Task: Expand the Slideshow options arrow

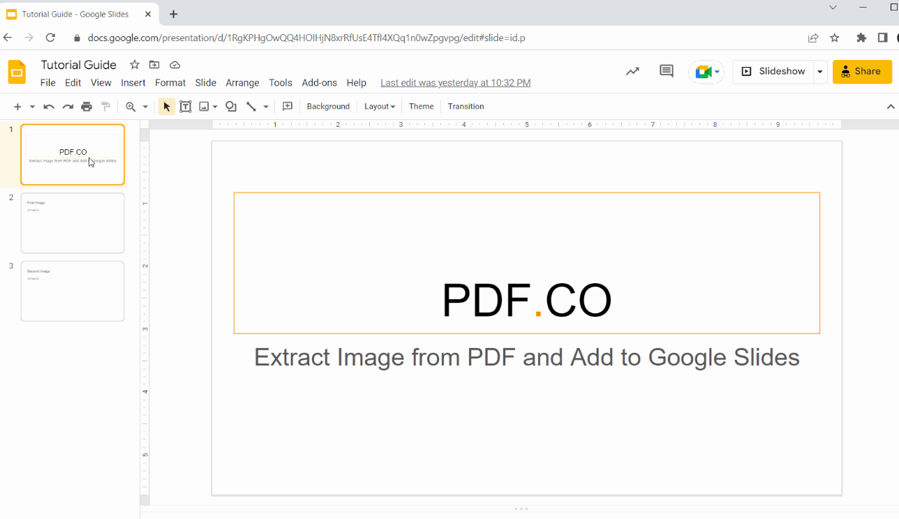Action: (x=820, y=71)
